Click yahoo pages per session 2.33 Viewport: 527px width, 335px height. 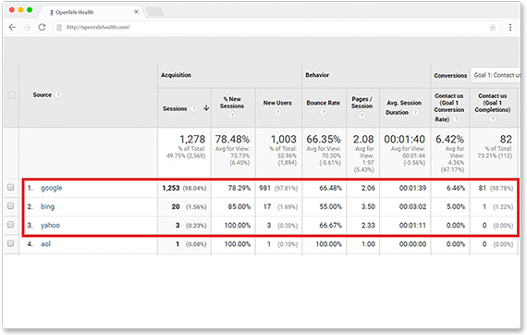pyautogui.click(x=368, y=226)
